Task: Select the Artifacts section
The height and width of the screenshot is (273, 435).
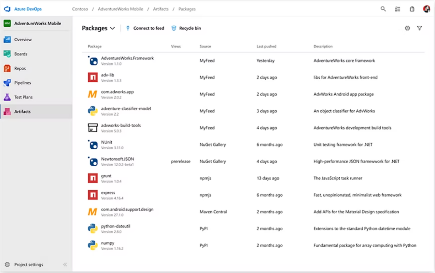Action: (x=22, y=111)
